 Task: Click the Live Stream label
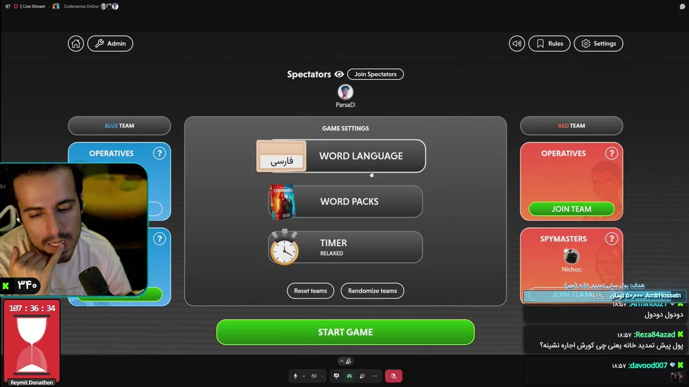click(x=34, y=6)
